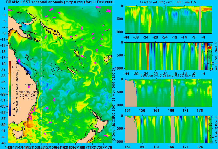
Task: Click the BRAN2.1 SST seasonal anomaly title
Action: coord(60,2)
